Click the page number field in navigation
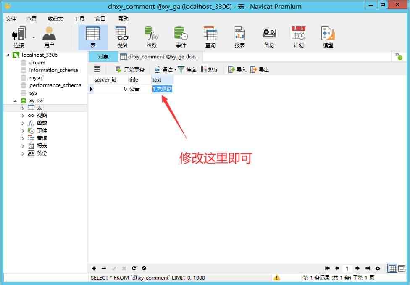Image resolution: width=410 pixels, height=285 pixels. click(x=347, y=268)
